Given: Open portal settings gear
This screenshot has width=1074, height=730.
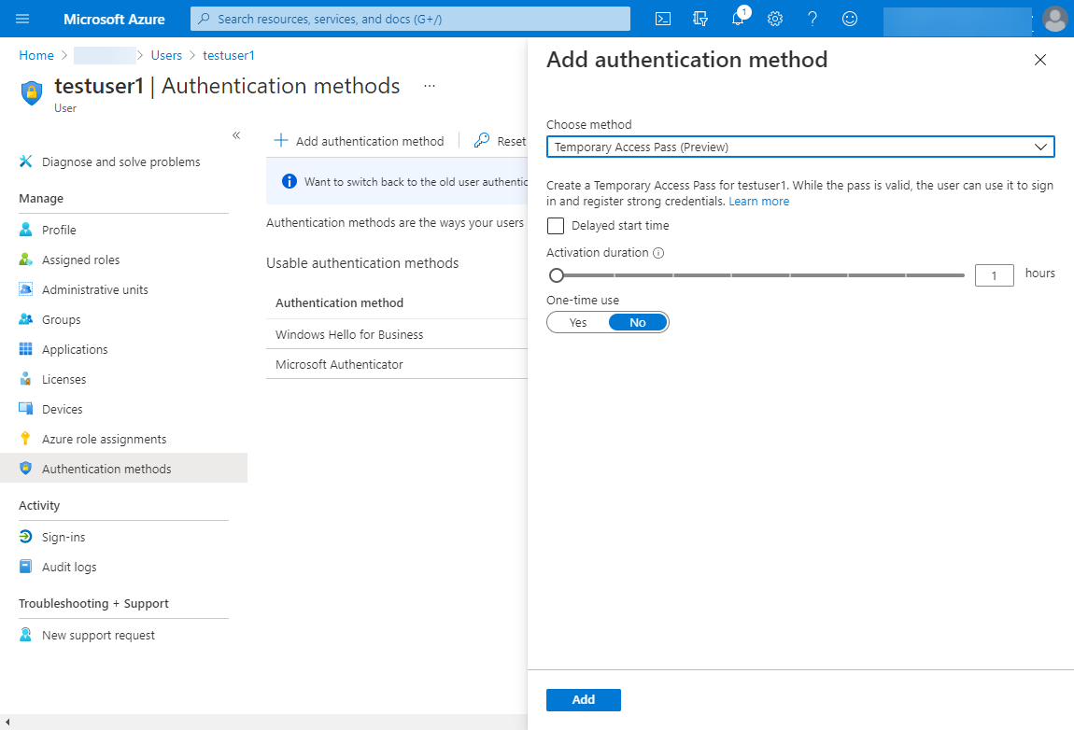Looking at the screenshot, I should pyautogui.click(x=774, y=19).
